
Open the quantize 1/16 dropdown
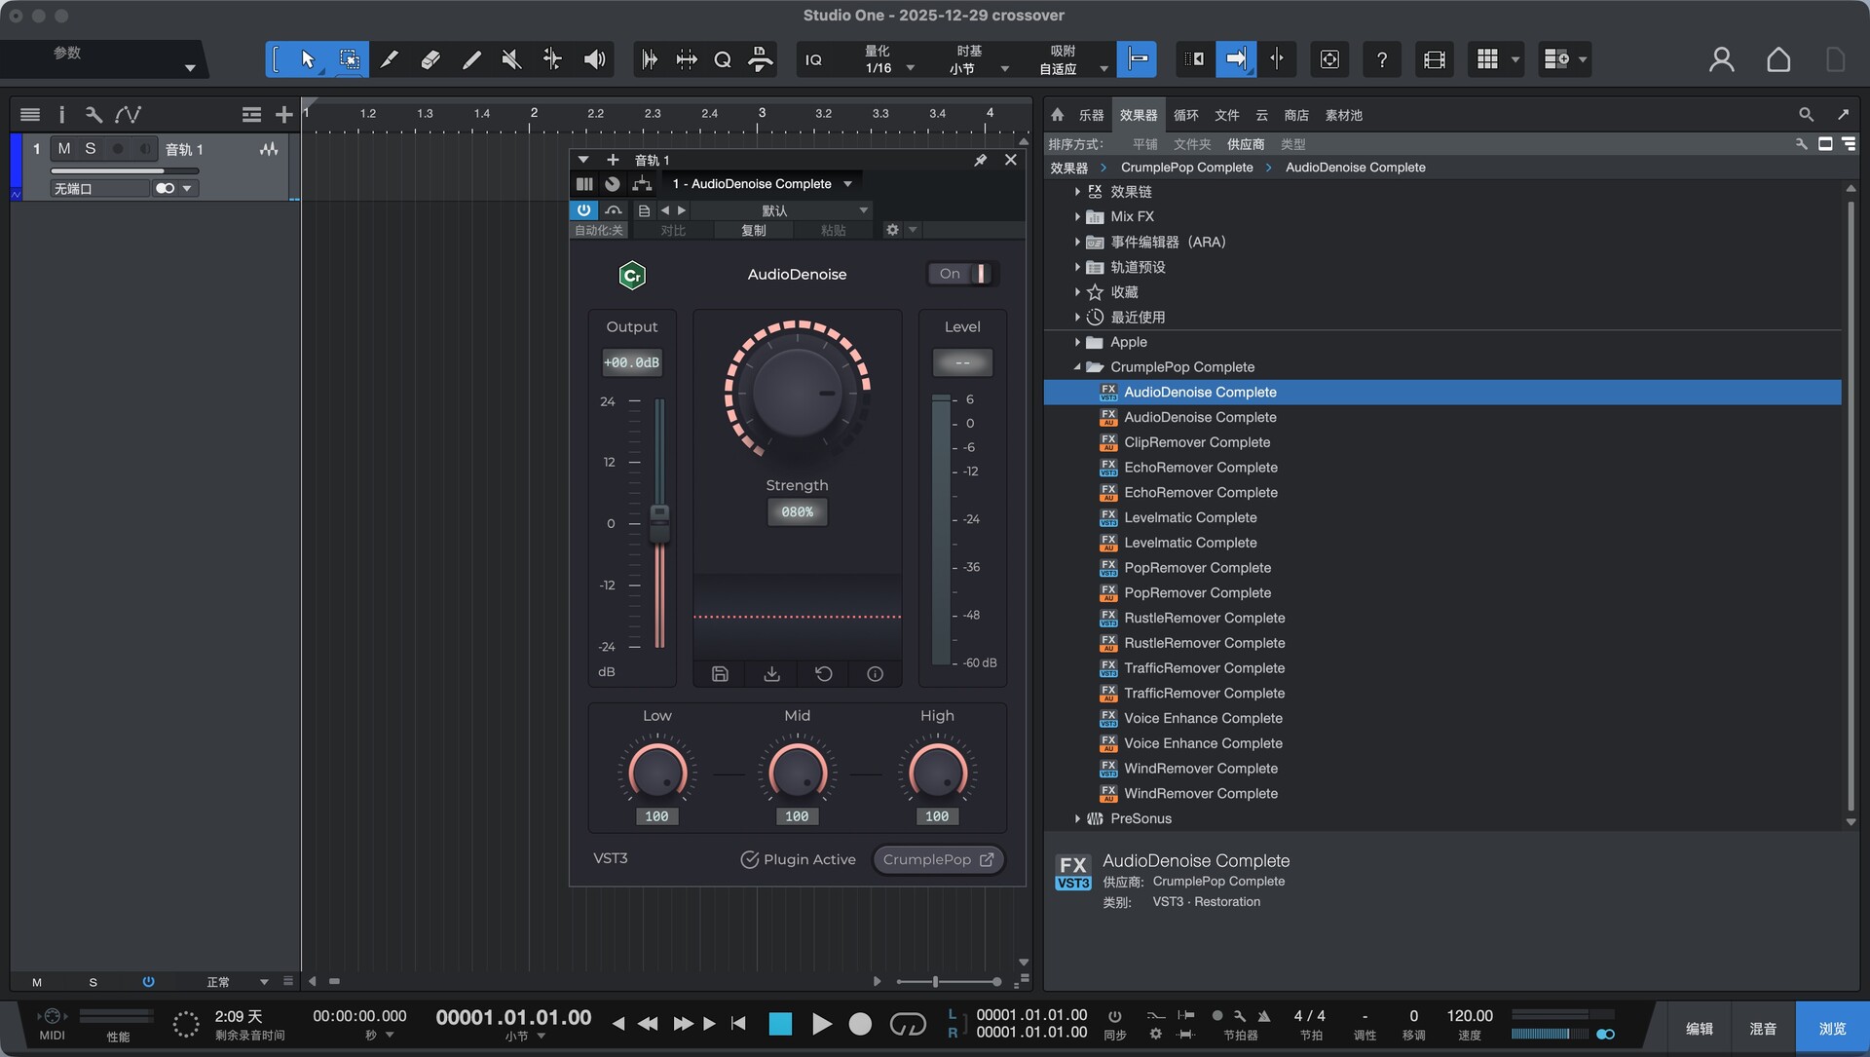click(910, 68)
